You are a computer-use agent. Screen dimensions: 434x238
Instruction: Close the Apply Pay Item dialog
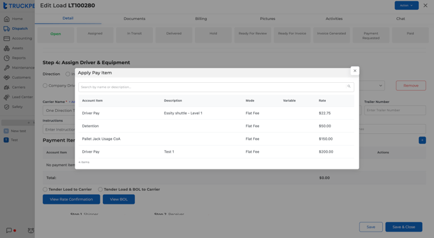coord(355,70)
